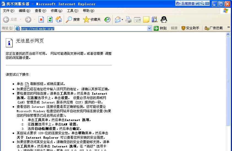Open the Forward history dropdown arrow
The width and height of the screenshot is (232, 151).
(34, 20)
